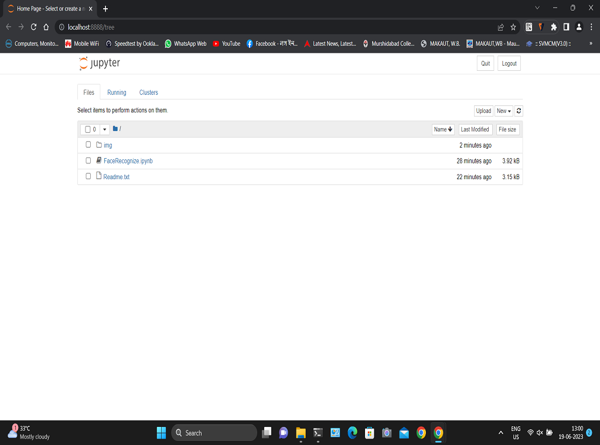This screenshot has width=600, height=445.
Task: Open the browser side panel
Action: click(566, 27)
